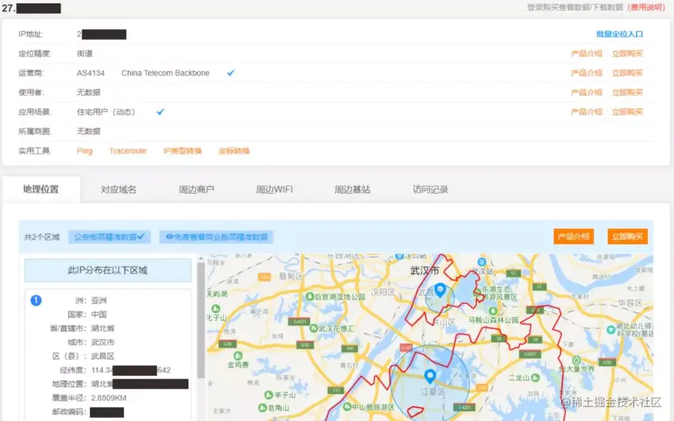This screenshot has width=674, height=421.
Task: Click 产品介绍 in the 运营商 row
Action: click(x=586, y=72)
